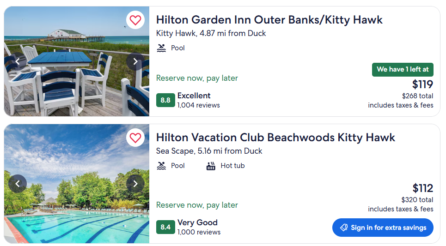Click the 8.8 rating badge
Image resolution: width=446 pixels, height=246 pixels.
(165, 100)
